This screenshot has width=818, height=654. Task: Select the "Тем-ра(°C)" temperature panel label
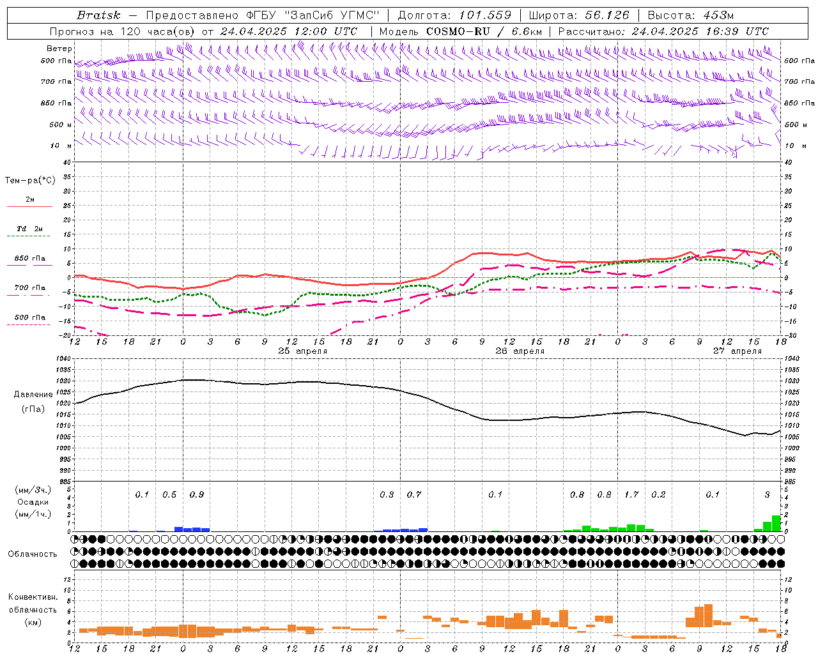tap(31, 181)
